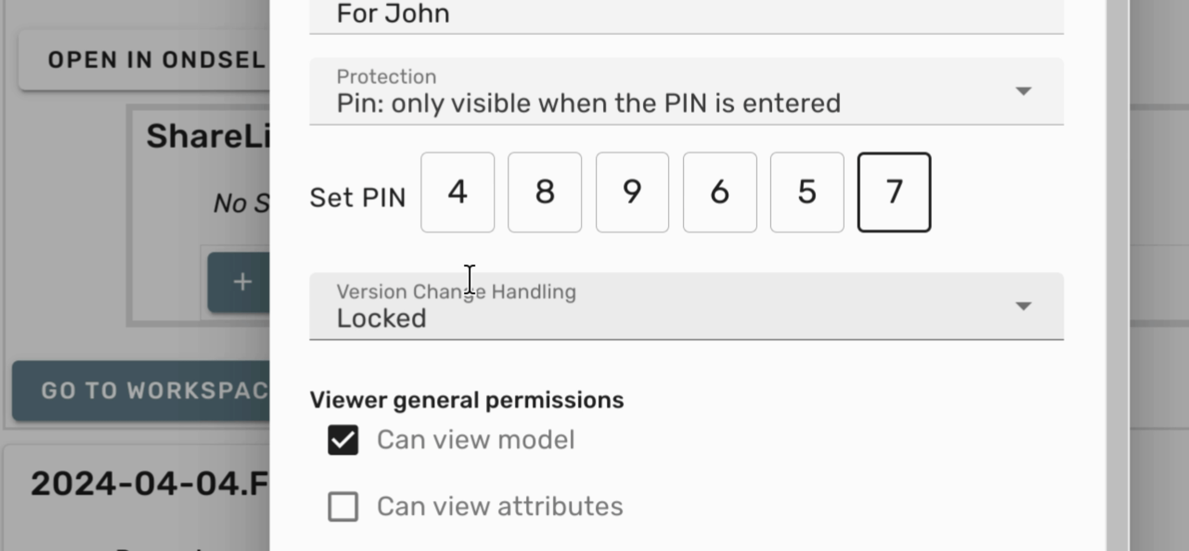1189x551 pixels.
Task: Select the last PIN digit box showing 7
Action: [894, 192]
